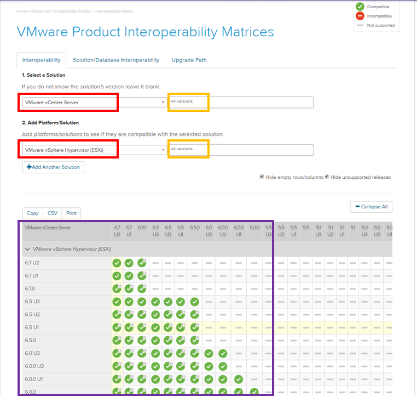The height and width of the screenshot is (396, 417).
Task: Click the 5.0 U3 vCenter column header
Action: [x=364, y=231]
